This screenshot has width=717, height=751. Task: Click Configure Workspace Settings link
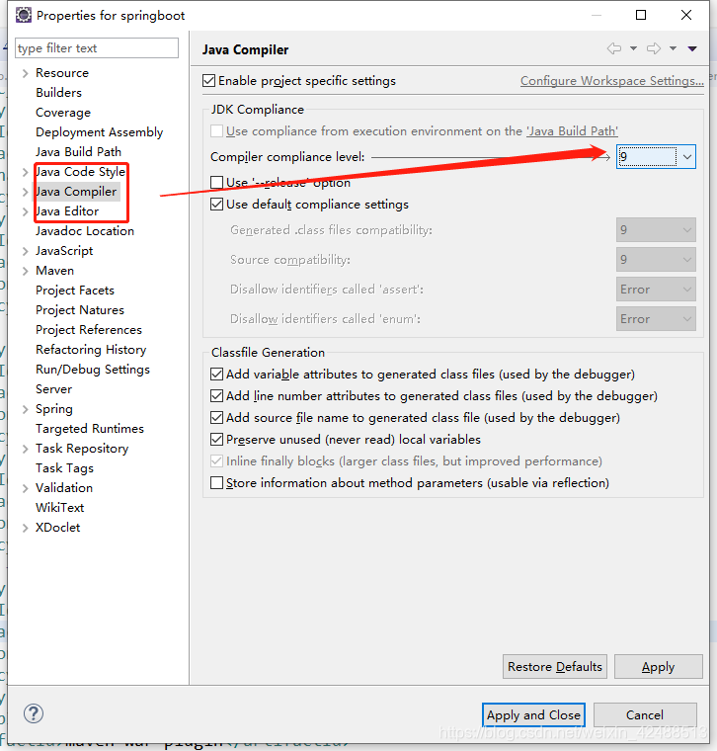tap(612, 80)
